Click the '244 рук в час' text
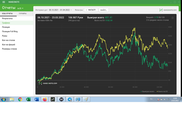 pyautogui.click(x=74, y=20)
